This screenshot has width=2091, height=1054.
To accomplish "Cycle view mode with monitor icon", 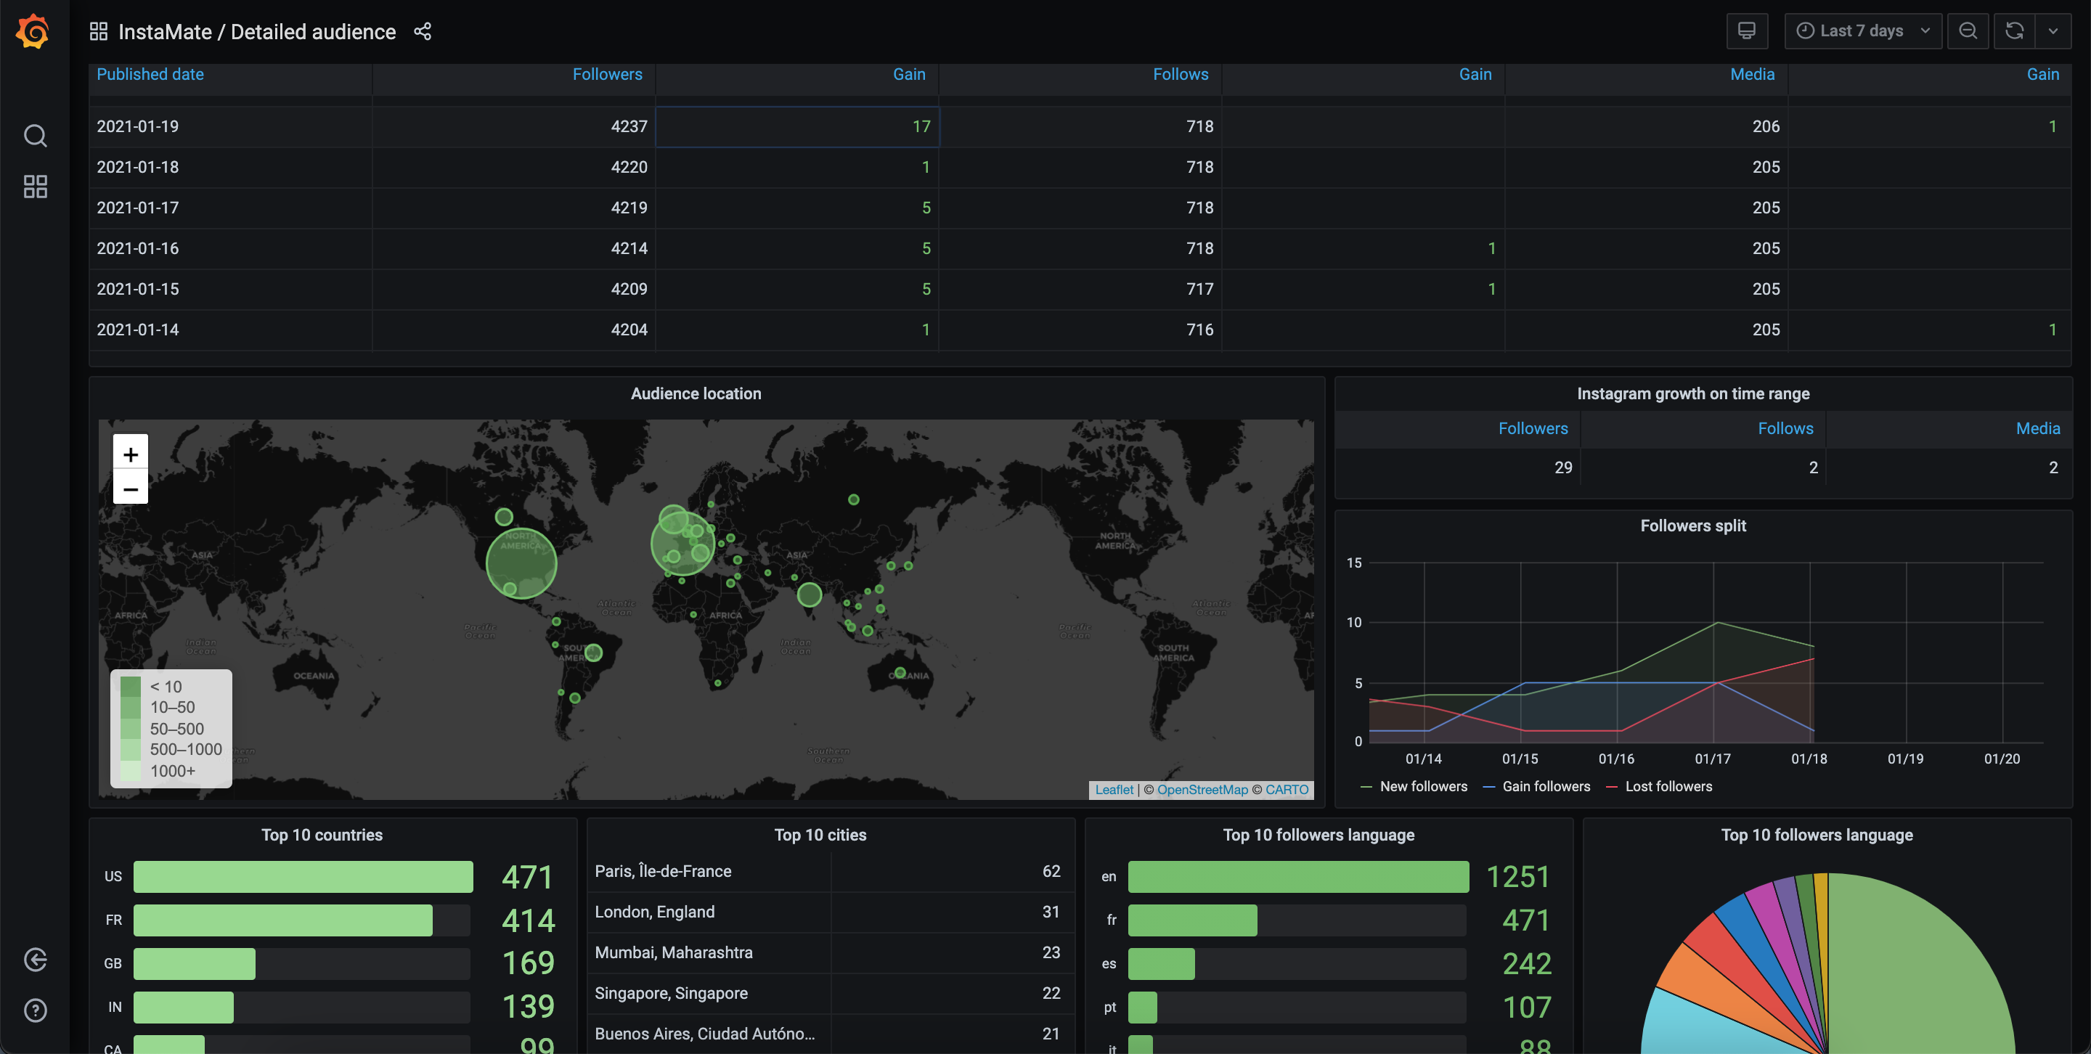I will pyautogui.click(x=1746, y=30).
